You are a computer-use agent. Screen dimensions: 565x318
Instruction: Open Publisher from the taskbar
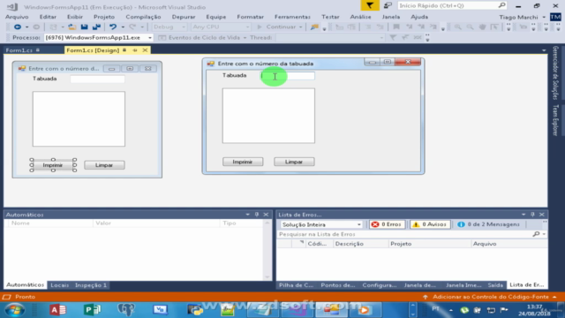point(92,310)
